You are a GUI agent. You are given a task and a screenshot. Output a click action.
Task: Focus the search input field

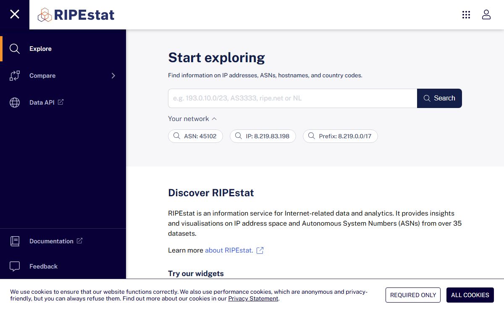[x=292, y=98]
